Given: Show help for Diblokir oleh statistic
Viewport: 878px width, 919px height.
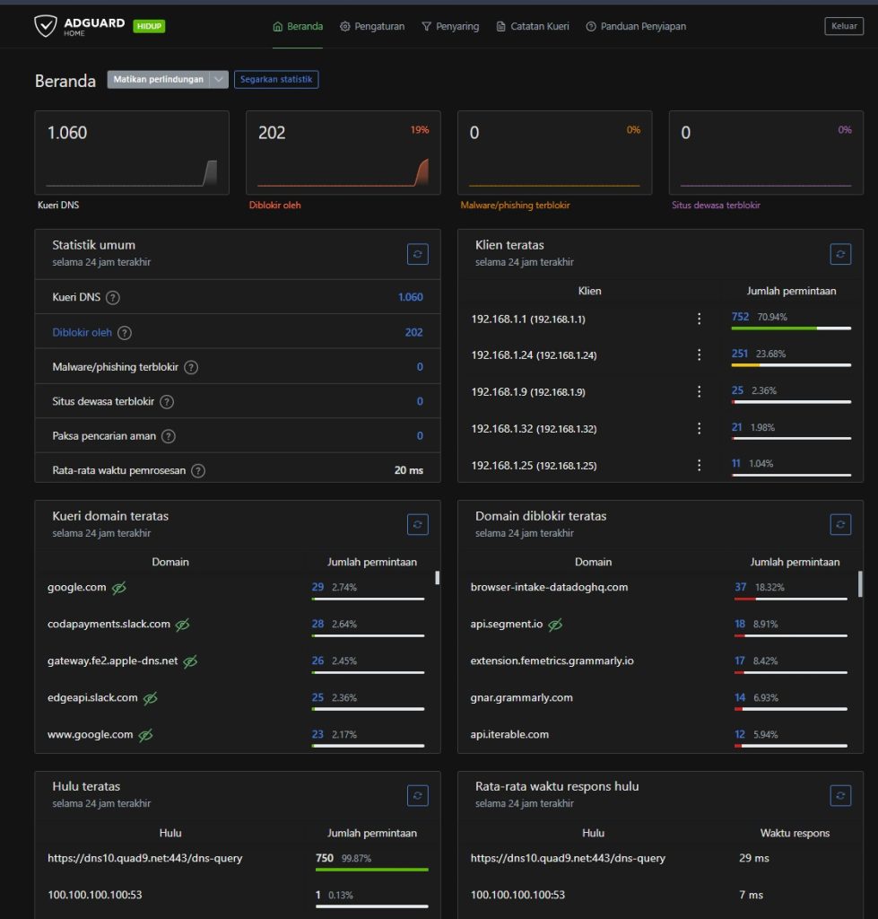Looking at the screenshot, I should tap(124, 333).
